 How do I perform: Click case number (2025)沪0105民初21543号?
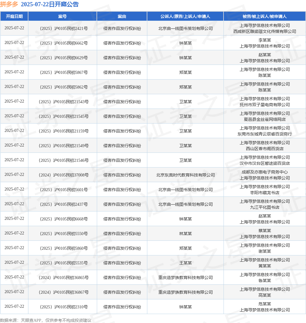[x=64, y=102]
